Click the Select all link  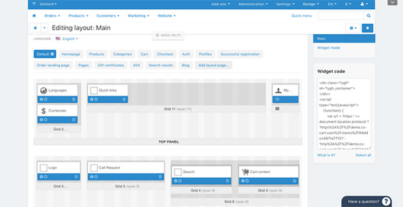pos(363,155)
